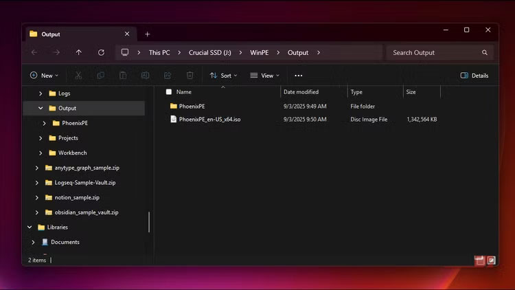Image resolution: width=515 pixels, height=290 pixels.
Task: Click the Rename icon in toolbar
Action: (145, 76)
